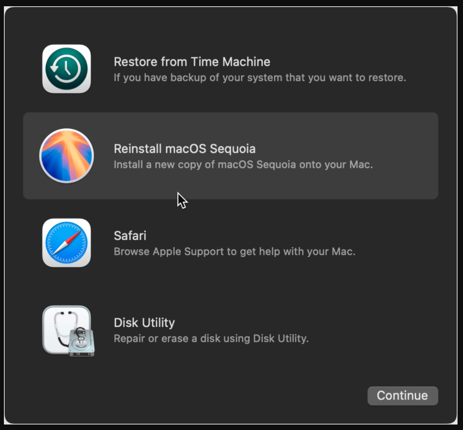
Task: Click the Continue button
Action: click(402, 396)
